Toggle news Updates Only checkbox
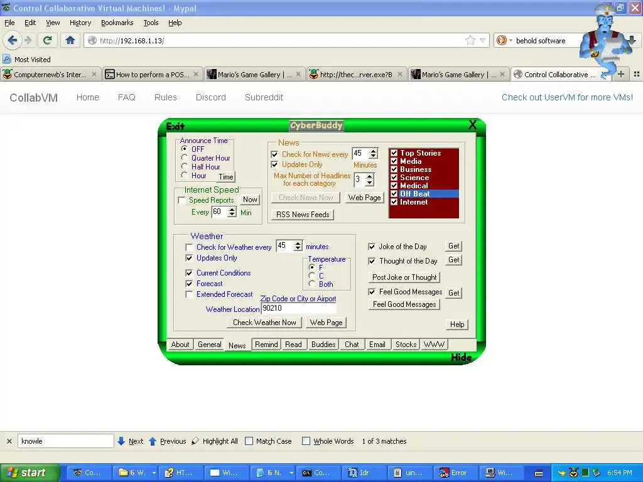The height and width of the screenshot is (482, 643). click(x=275, y=164)
